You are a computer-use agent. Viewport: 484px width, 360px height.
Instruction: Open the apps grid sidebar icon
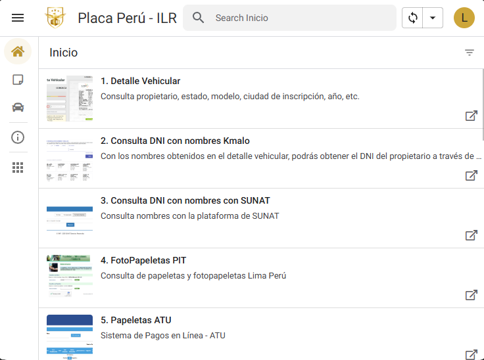pyautogui.click(x=18, y=168)
